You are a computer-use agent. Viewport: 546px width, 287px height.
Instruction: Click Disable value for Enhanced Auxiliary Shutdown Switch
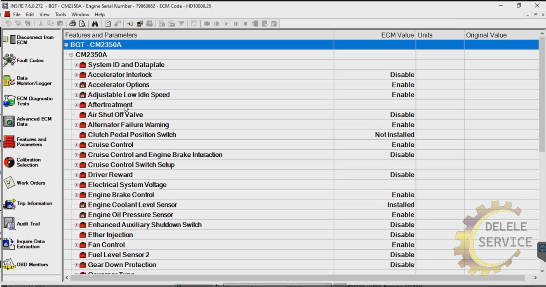coord(402,225)
